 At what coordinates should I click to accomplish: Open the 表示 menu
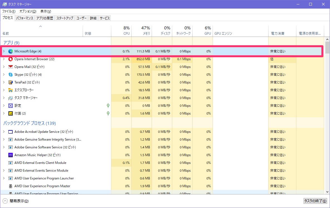click(46, 11)
